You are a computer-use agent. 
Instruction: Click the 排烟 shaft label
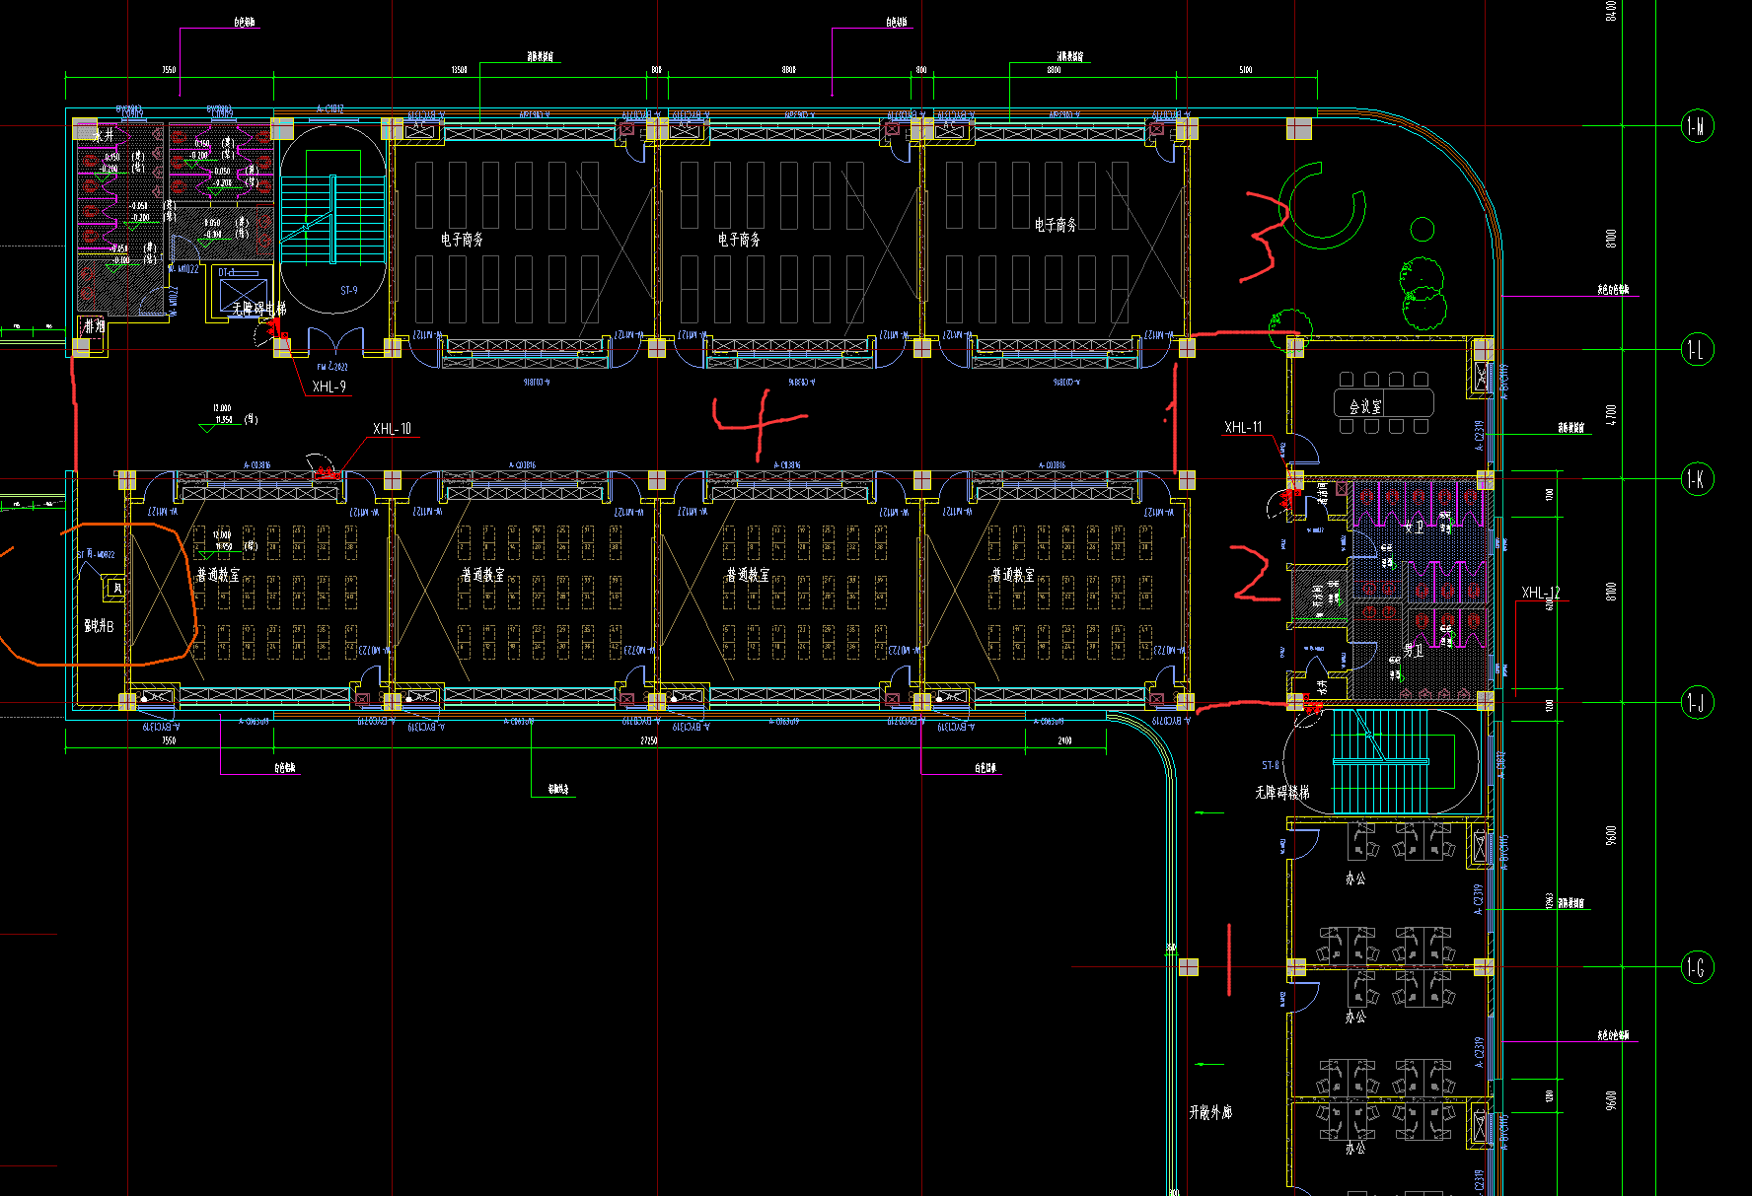click(x=94, y=325)
